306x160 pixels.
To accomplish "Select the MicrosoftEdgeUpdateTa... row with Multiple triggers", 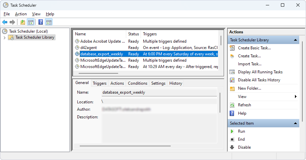I will 146,60.
